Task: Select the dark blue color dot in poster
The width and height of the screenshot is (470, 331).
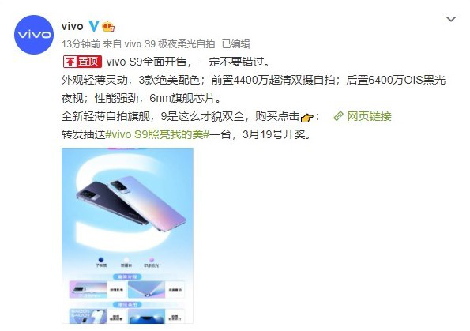Action: 101,260
